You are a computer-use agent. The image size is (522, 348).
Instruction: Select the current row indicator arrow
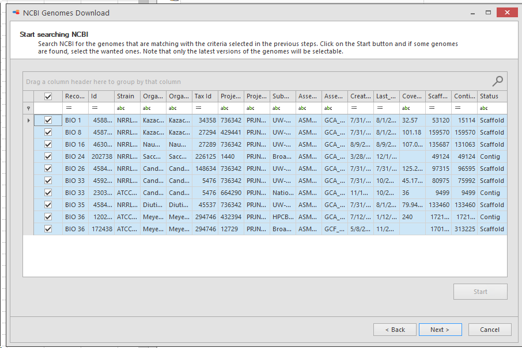pyautogui.click(x=28, y=120)
